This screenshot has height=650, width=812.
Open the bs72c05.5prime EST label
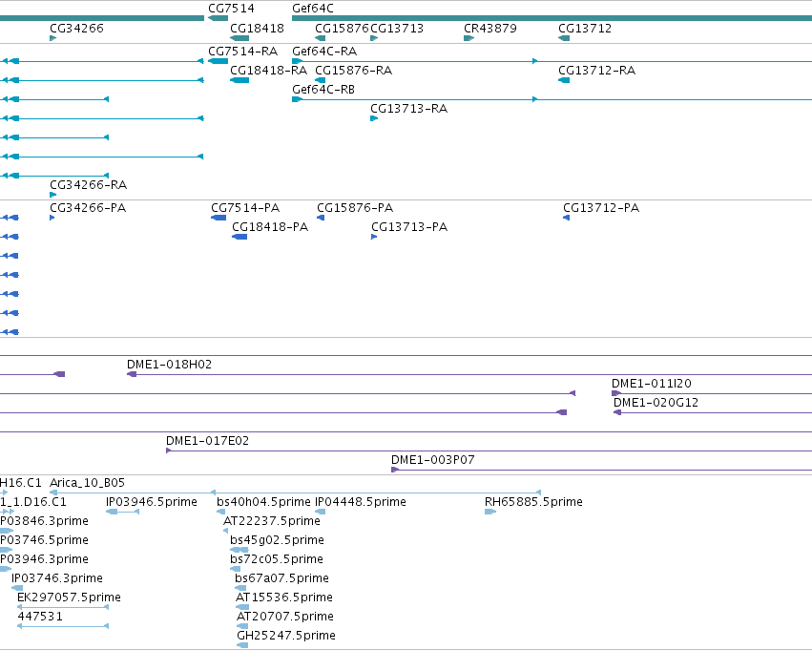tap(277, 558)
